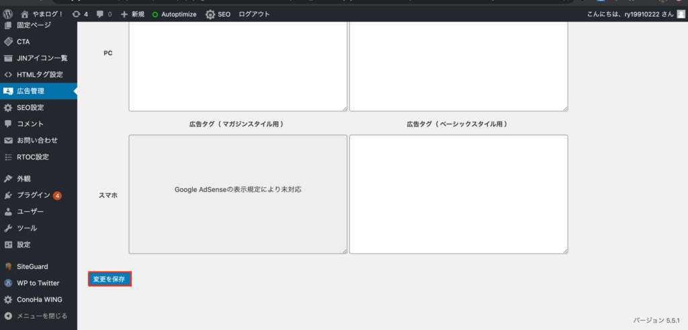Open HTMLタグ設定 menu item
Image resolution: width=688 pixels, height=330 pixels.
point(38,74)
